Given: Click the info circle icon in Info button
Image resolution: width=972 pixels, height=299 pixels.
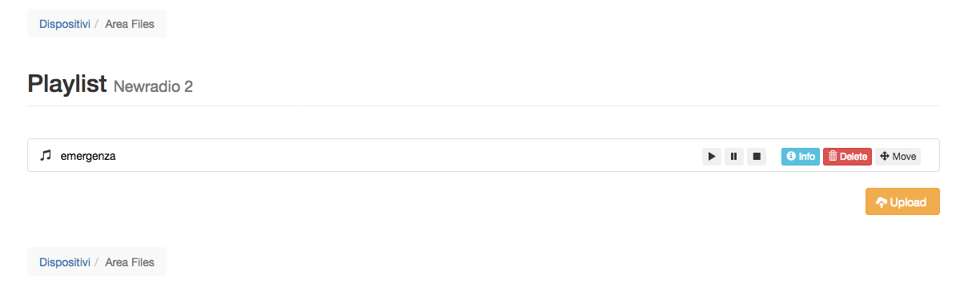Looking at the screenshot, I should coord(791,157).
